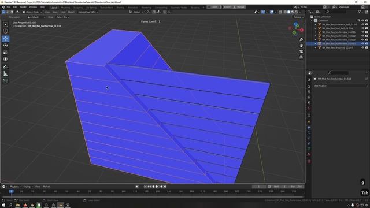Click the viewport zoom magnifier icon
The width and height of the screenshot is (370, 208).
[301, 40]
